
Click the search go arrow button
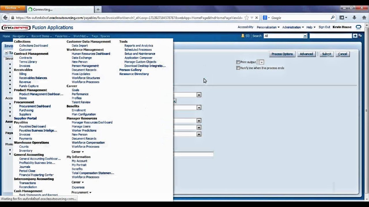coord(355,36)
